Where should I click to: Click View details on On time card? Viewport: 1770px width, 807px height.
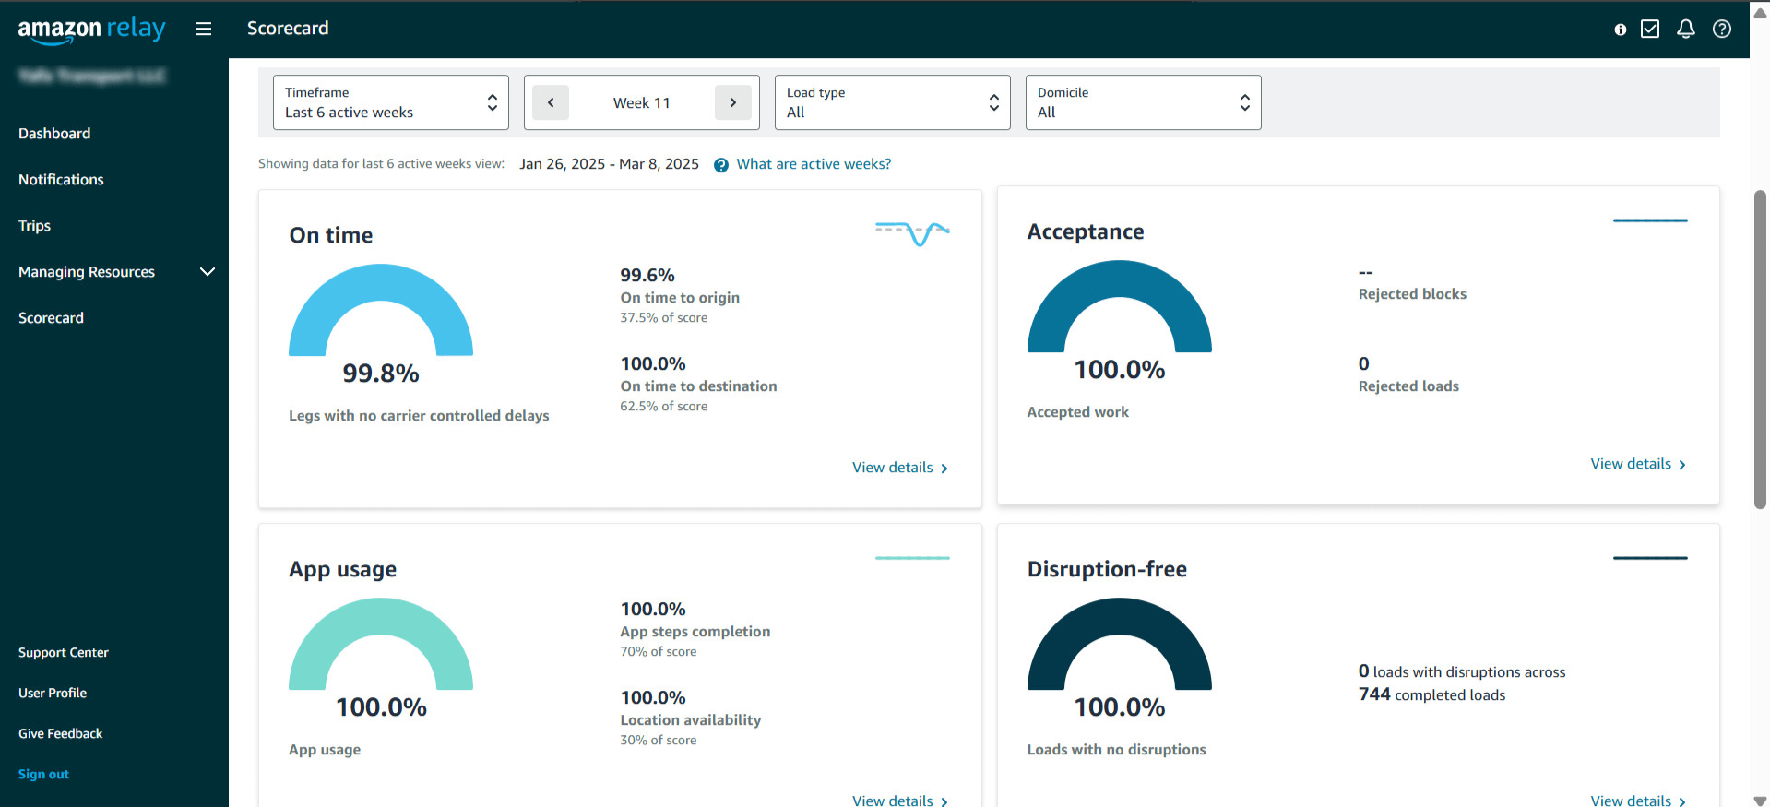(x=899, y=468)
